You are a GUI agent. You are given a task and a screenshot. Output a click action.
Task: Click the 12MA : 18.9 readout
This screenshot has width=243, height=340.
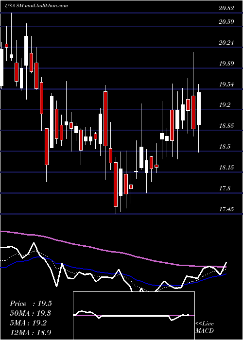(x=31, y=332)
